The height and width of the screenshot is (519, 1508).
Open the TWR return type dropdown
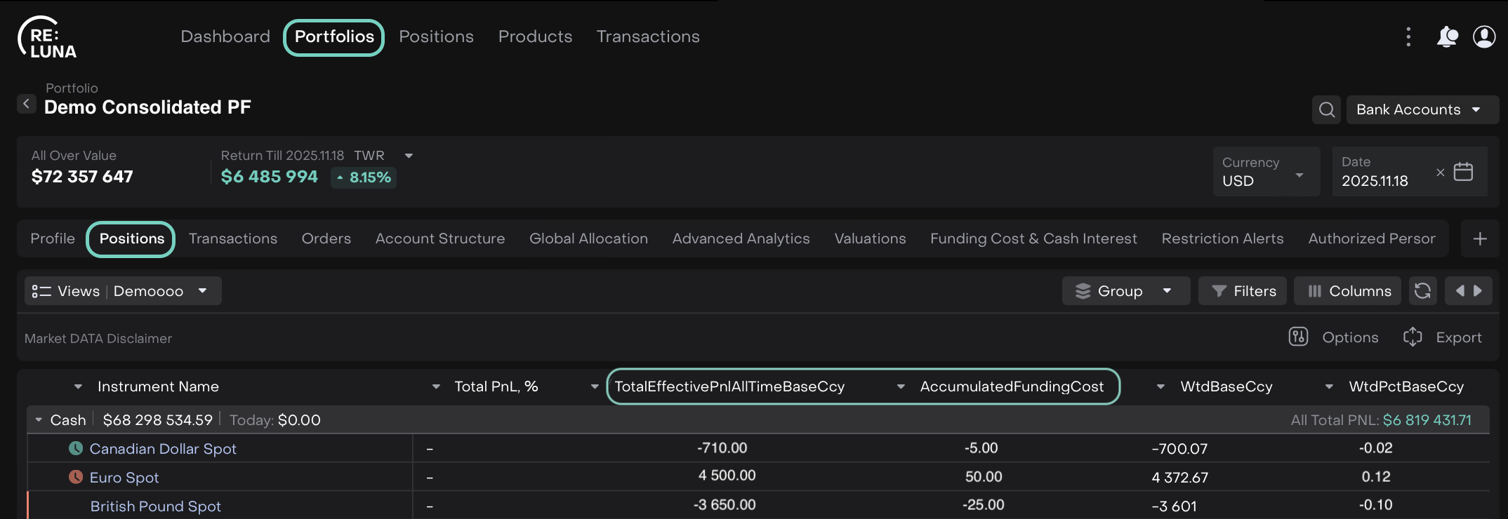[x=409, y=156]
